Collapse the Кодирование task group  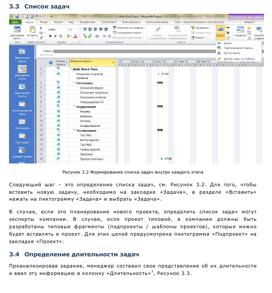click(74, 107)
